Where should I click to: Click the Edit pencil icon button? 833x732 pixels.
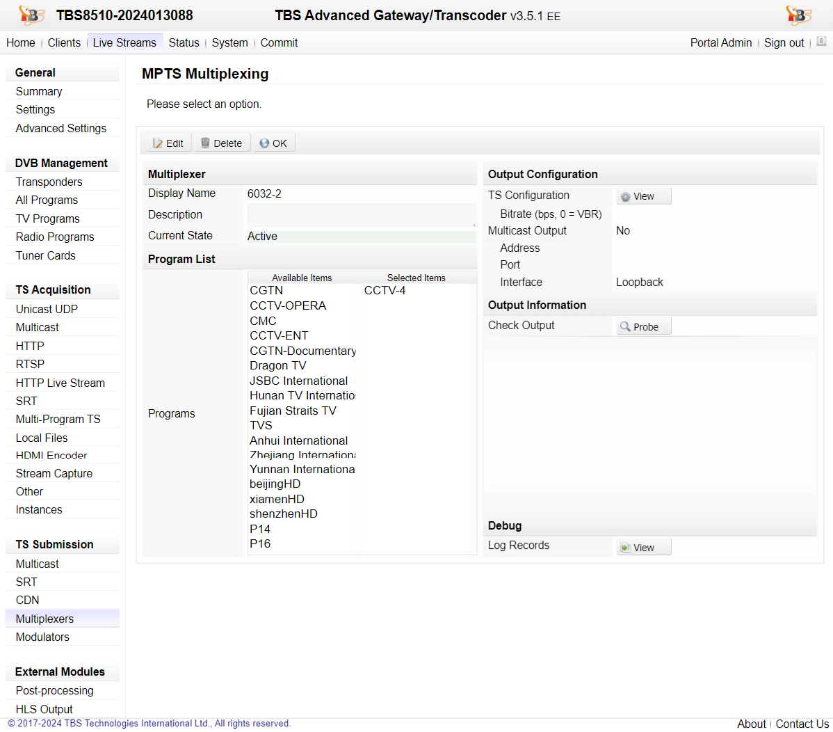point(168,143)
